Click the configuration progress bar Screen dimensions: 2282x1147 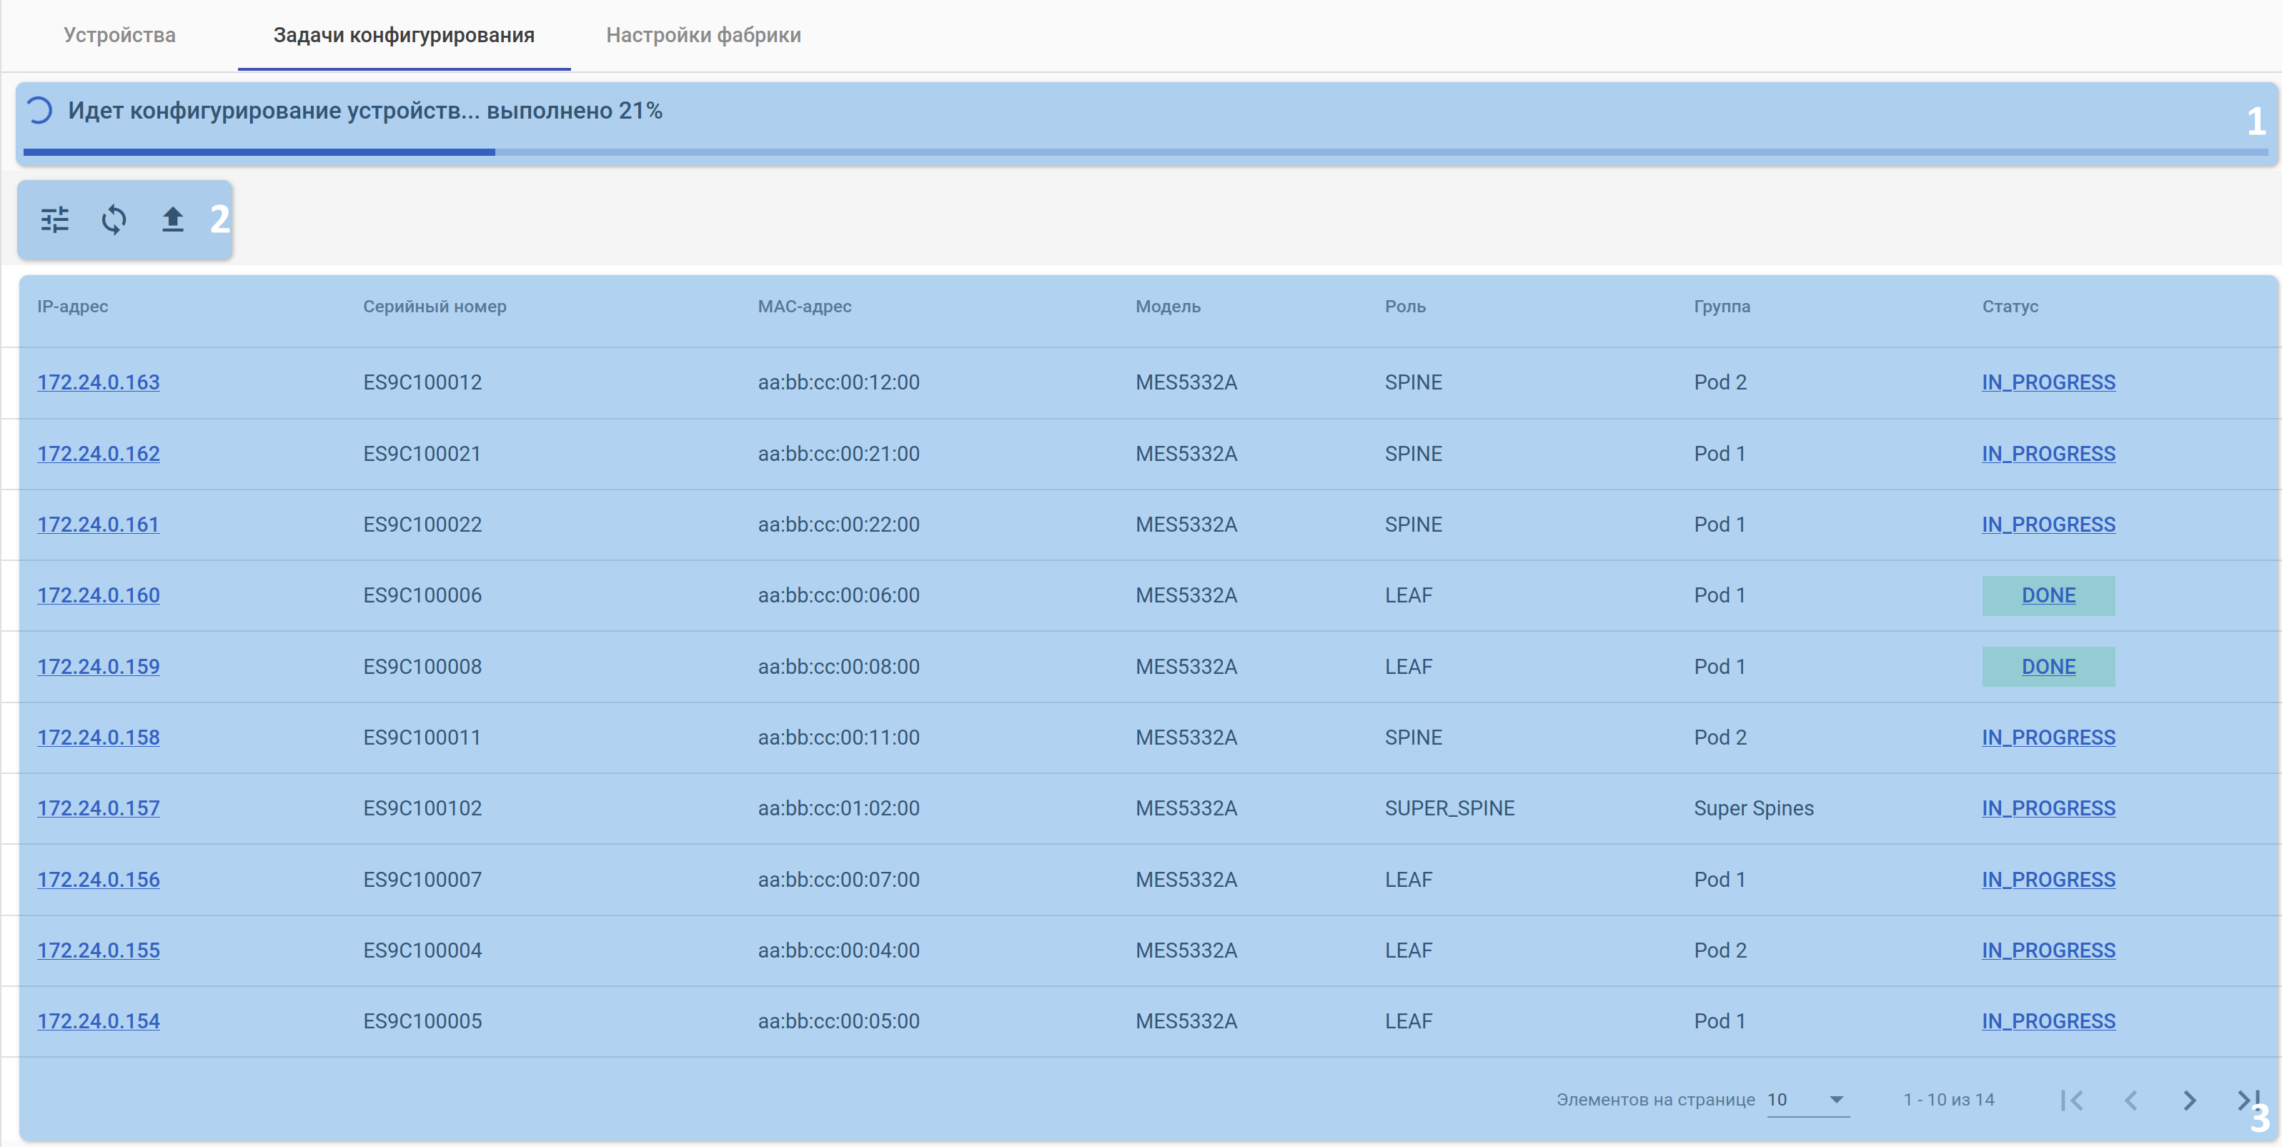coord(1143,152)
